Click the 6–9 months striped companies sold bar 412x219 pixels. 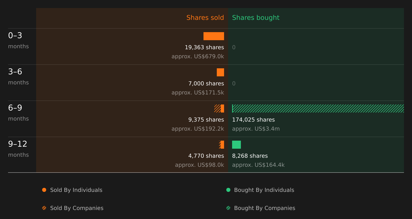pos(218,108)
